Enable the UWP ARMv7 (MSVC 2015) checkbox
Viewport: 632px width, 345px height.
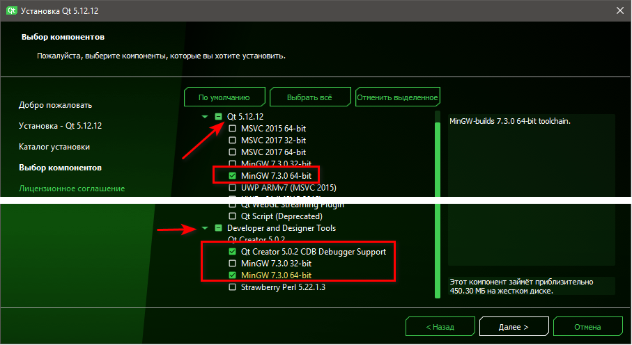pyautogui.click(x=233, y=188)
